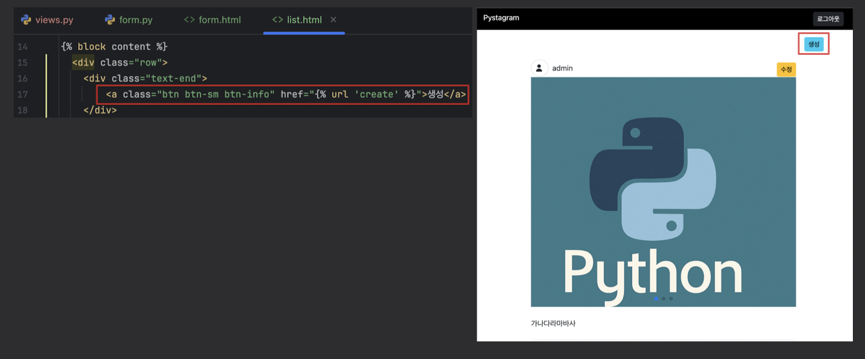The image size is (865, 359).
Task: Click the admin user avatar icon
Action: 539,68
